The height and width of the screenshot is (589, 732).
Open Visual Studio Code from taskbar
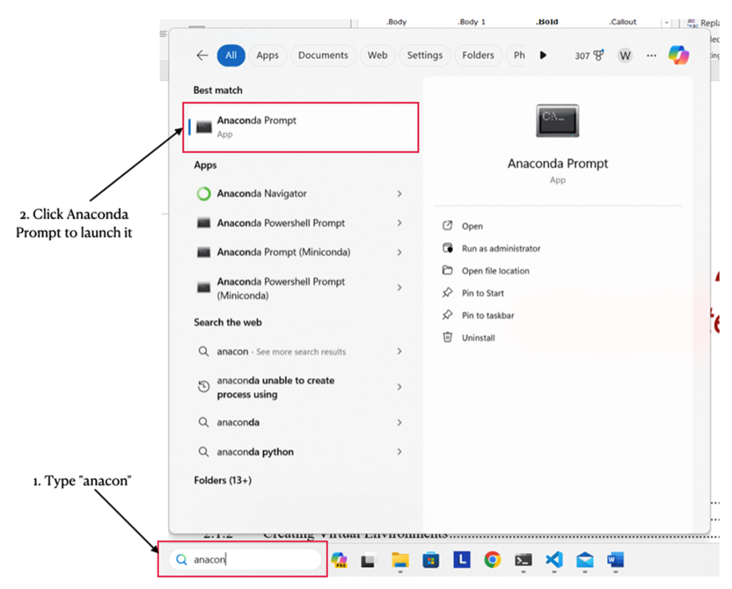pyautogui.click(x=554, y=560)
